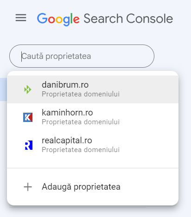Click the danibrum.ro green favicon
Screen dimensions: 191x217
(x=28, y=89)
